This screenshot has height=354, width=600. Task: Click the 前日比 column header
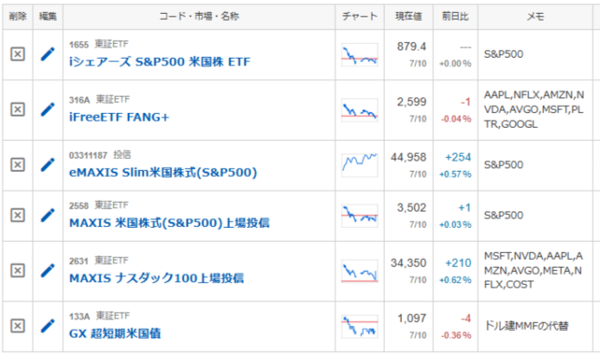point(456,16)
